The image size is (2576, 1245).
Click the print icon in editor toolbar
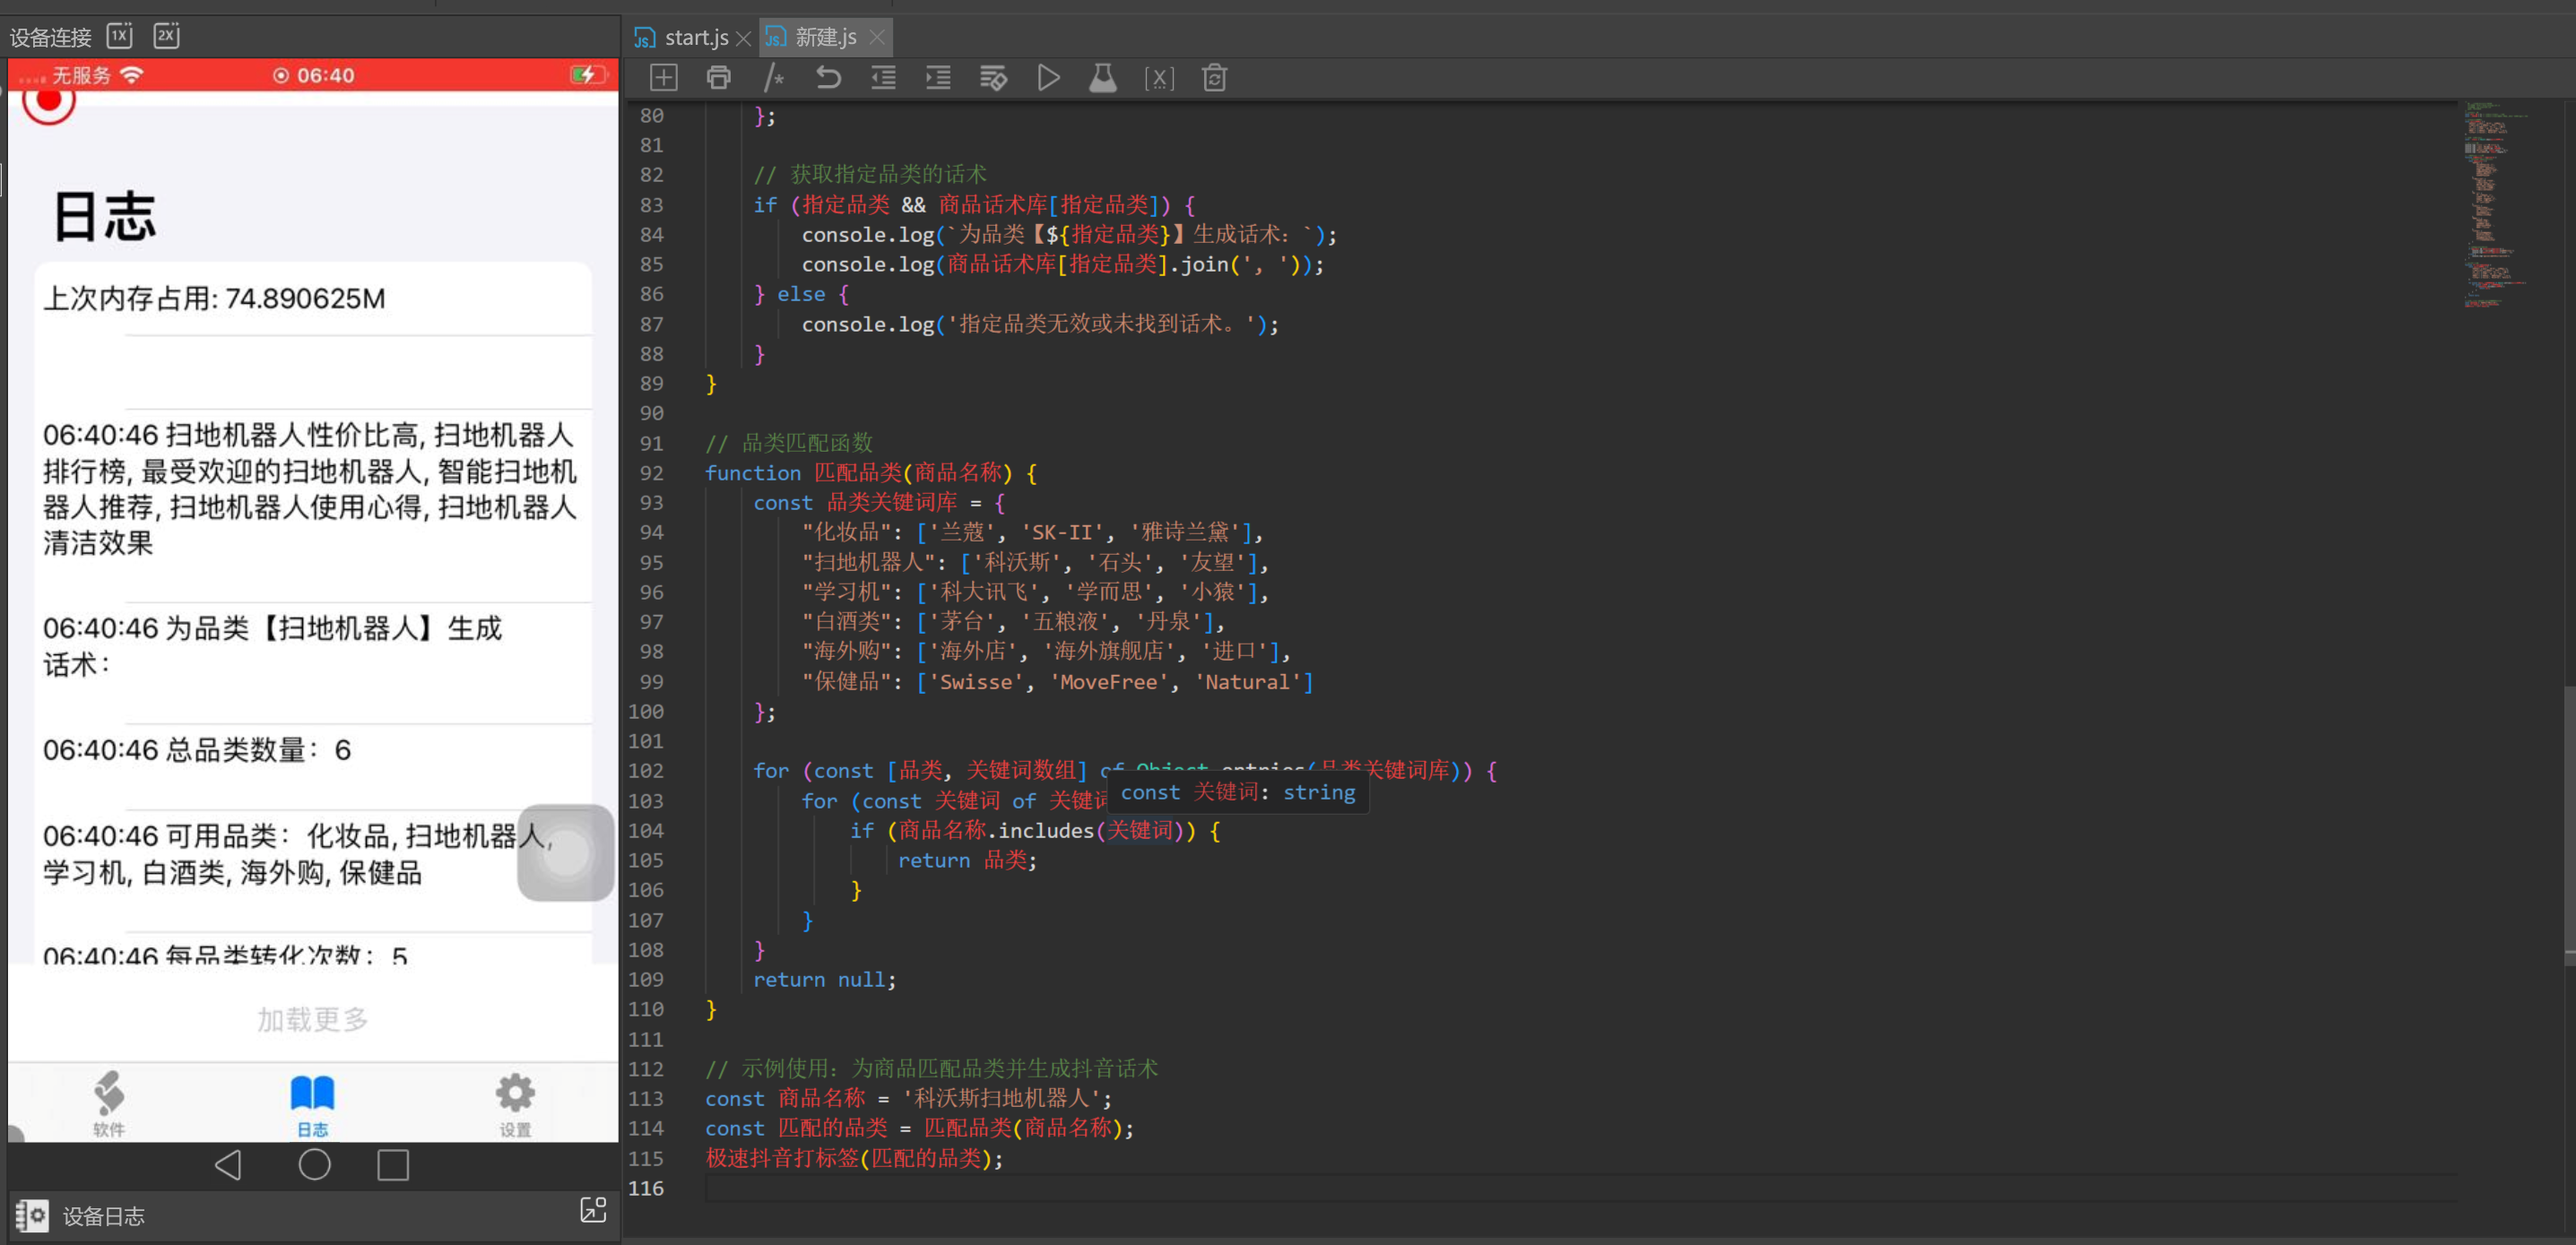(719, 78)
